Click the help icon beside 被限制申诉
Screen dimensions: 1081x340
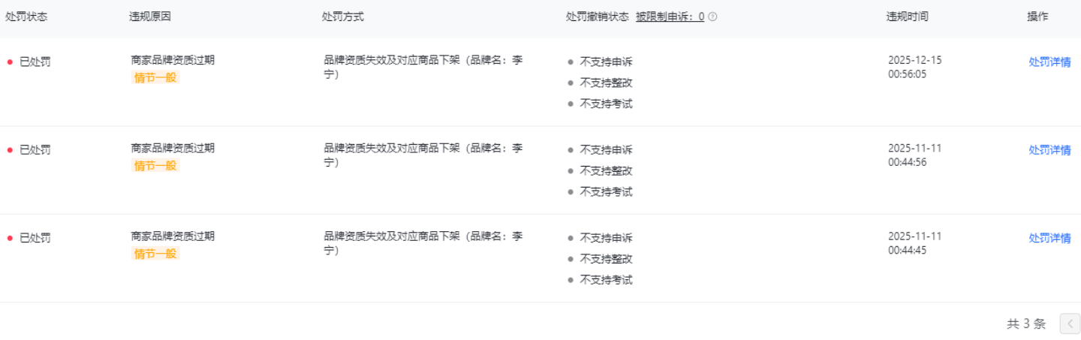(x=712, y=17)
